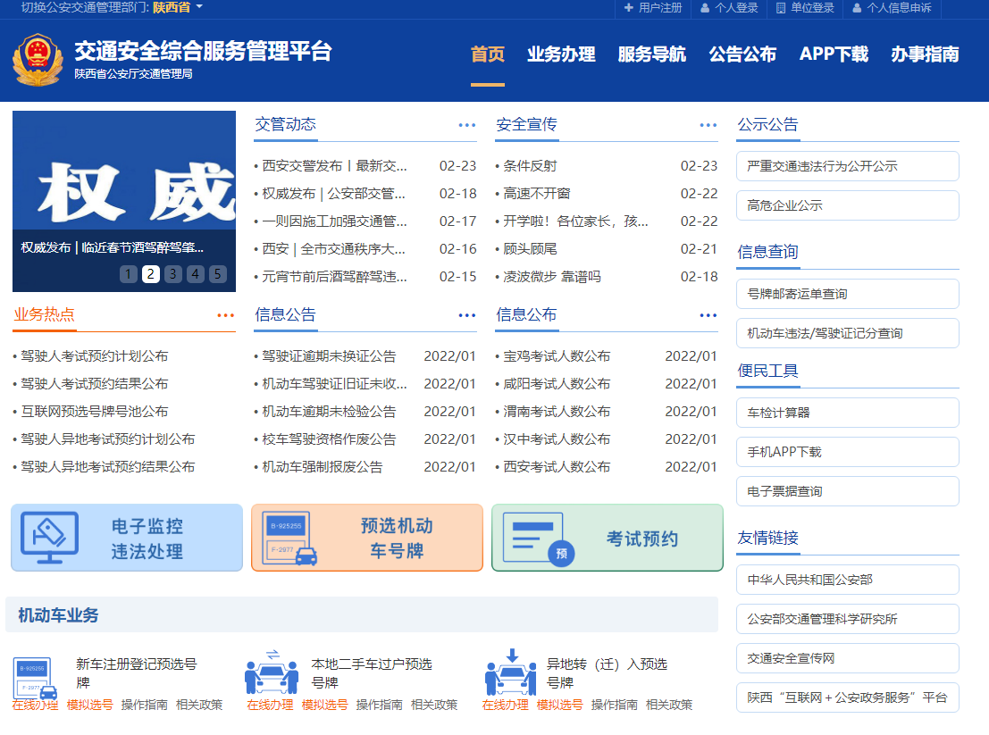Viewport: 989px width, 735px height.
Task: Click 在线办理 under 新车注册登记预选号牌
Action: tap(35, 705)
